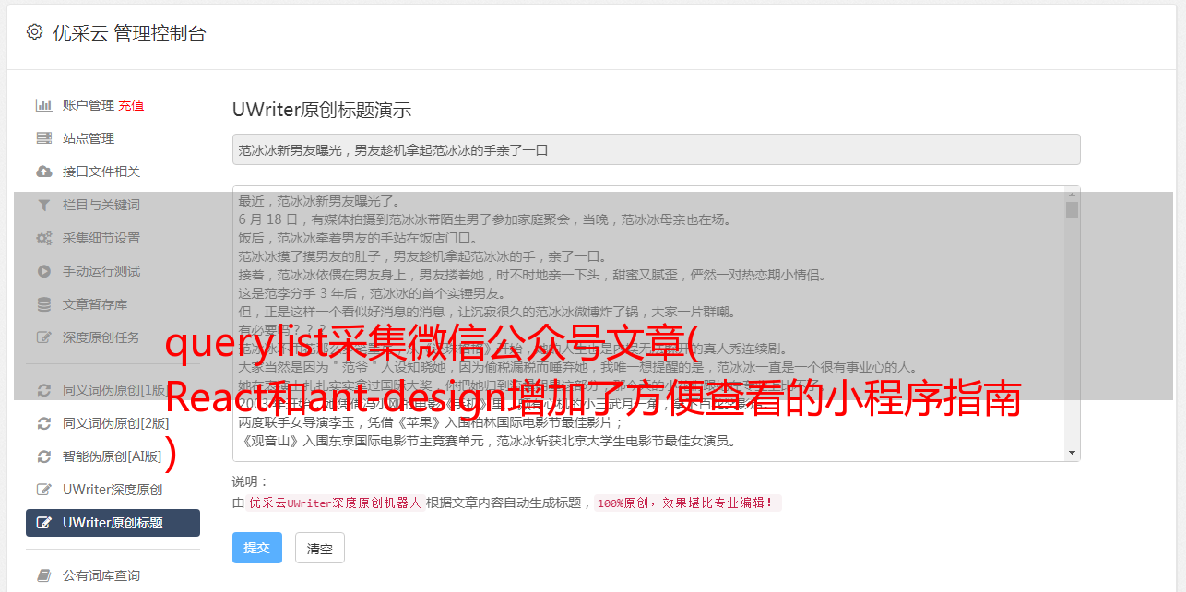Click the cloud upload icon for 接口文件相关

(43, 172)
